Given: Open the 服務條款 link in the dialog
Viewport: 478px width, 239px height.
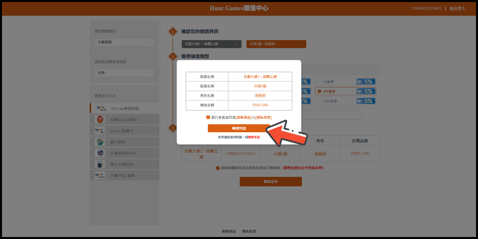Looking at the screenshot, I should [x=244, y=118].
